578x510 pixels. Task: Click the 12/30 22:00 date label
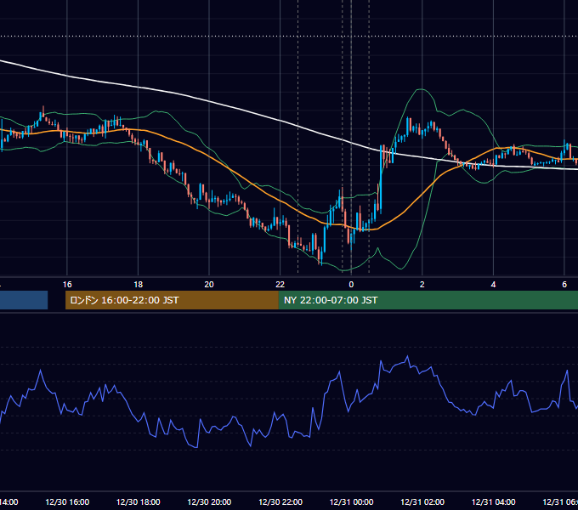[x=280, y=502]
